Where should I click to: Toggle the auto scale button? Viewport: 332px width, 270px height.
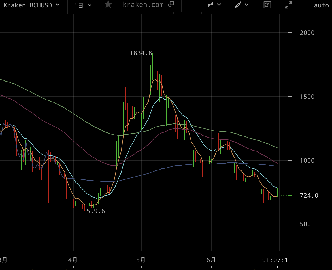tap(322, 5)
